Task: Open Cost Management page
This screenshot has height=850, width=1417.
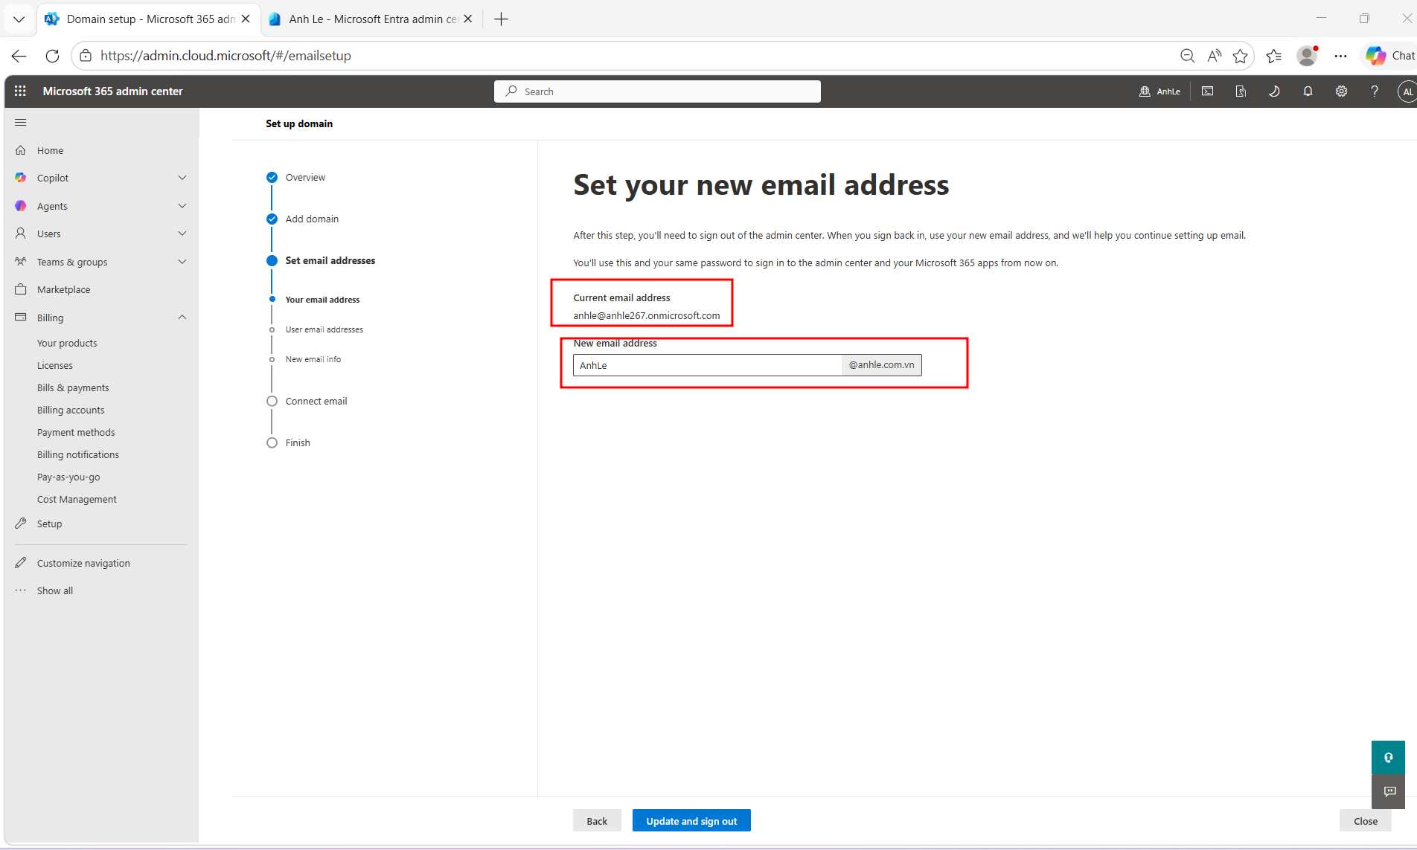Action: (x=77, y=499)
